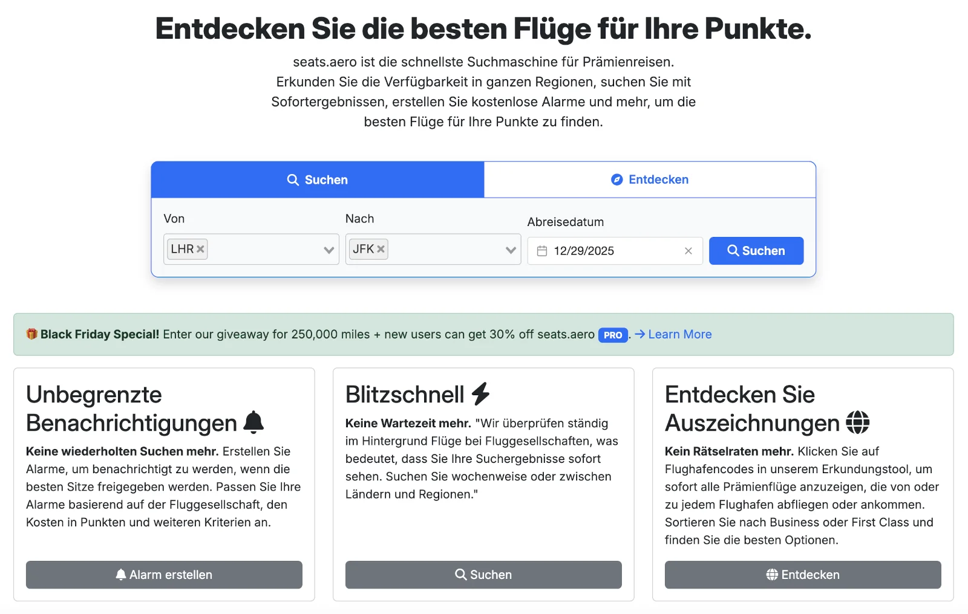This screenshot has height=614, width=968.
Task: Click the calendar icon in date field
Action: coord(542,251)
